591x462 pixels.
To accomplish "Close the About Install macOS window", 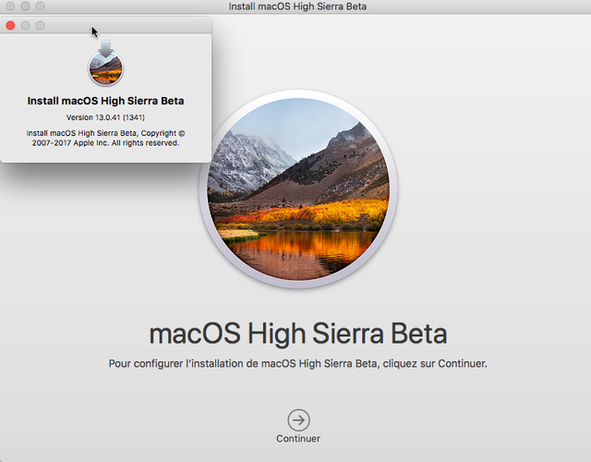I will 10,25.
